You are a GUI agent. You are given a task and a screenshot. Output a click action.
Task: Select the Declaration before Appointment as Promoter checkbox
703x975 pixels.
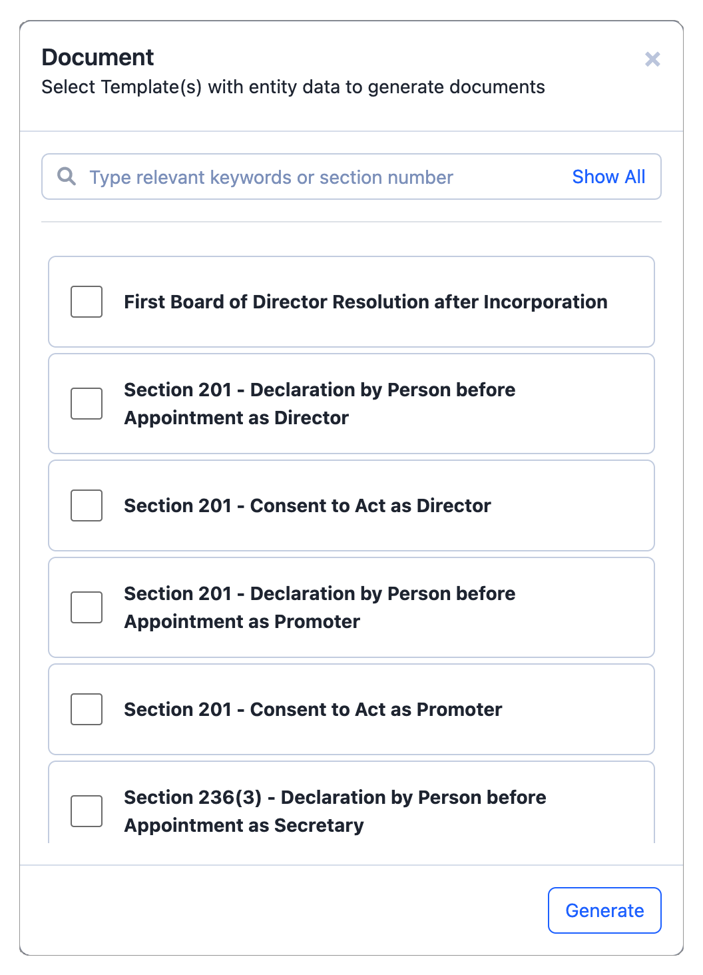point(87,607)
